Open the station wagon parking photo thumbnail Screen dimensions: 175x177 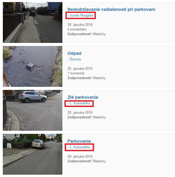pos(33,154)
